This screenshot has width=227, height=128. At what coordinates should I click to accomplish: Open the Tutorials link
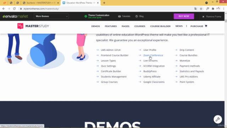124,16
